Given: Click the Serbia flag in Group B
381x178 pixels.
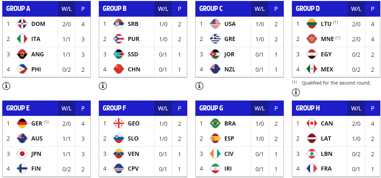Looking at the screenshot, I should click(119, 24).
